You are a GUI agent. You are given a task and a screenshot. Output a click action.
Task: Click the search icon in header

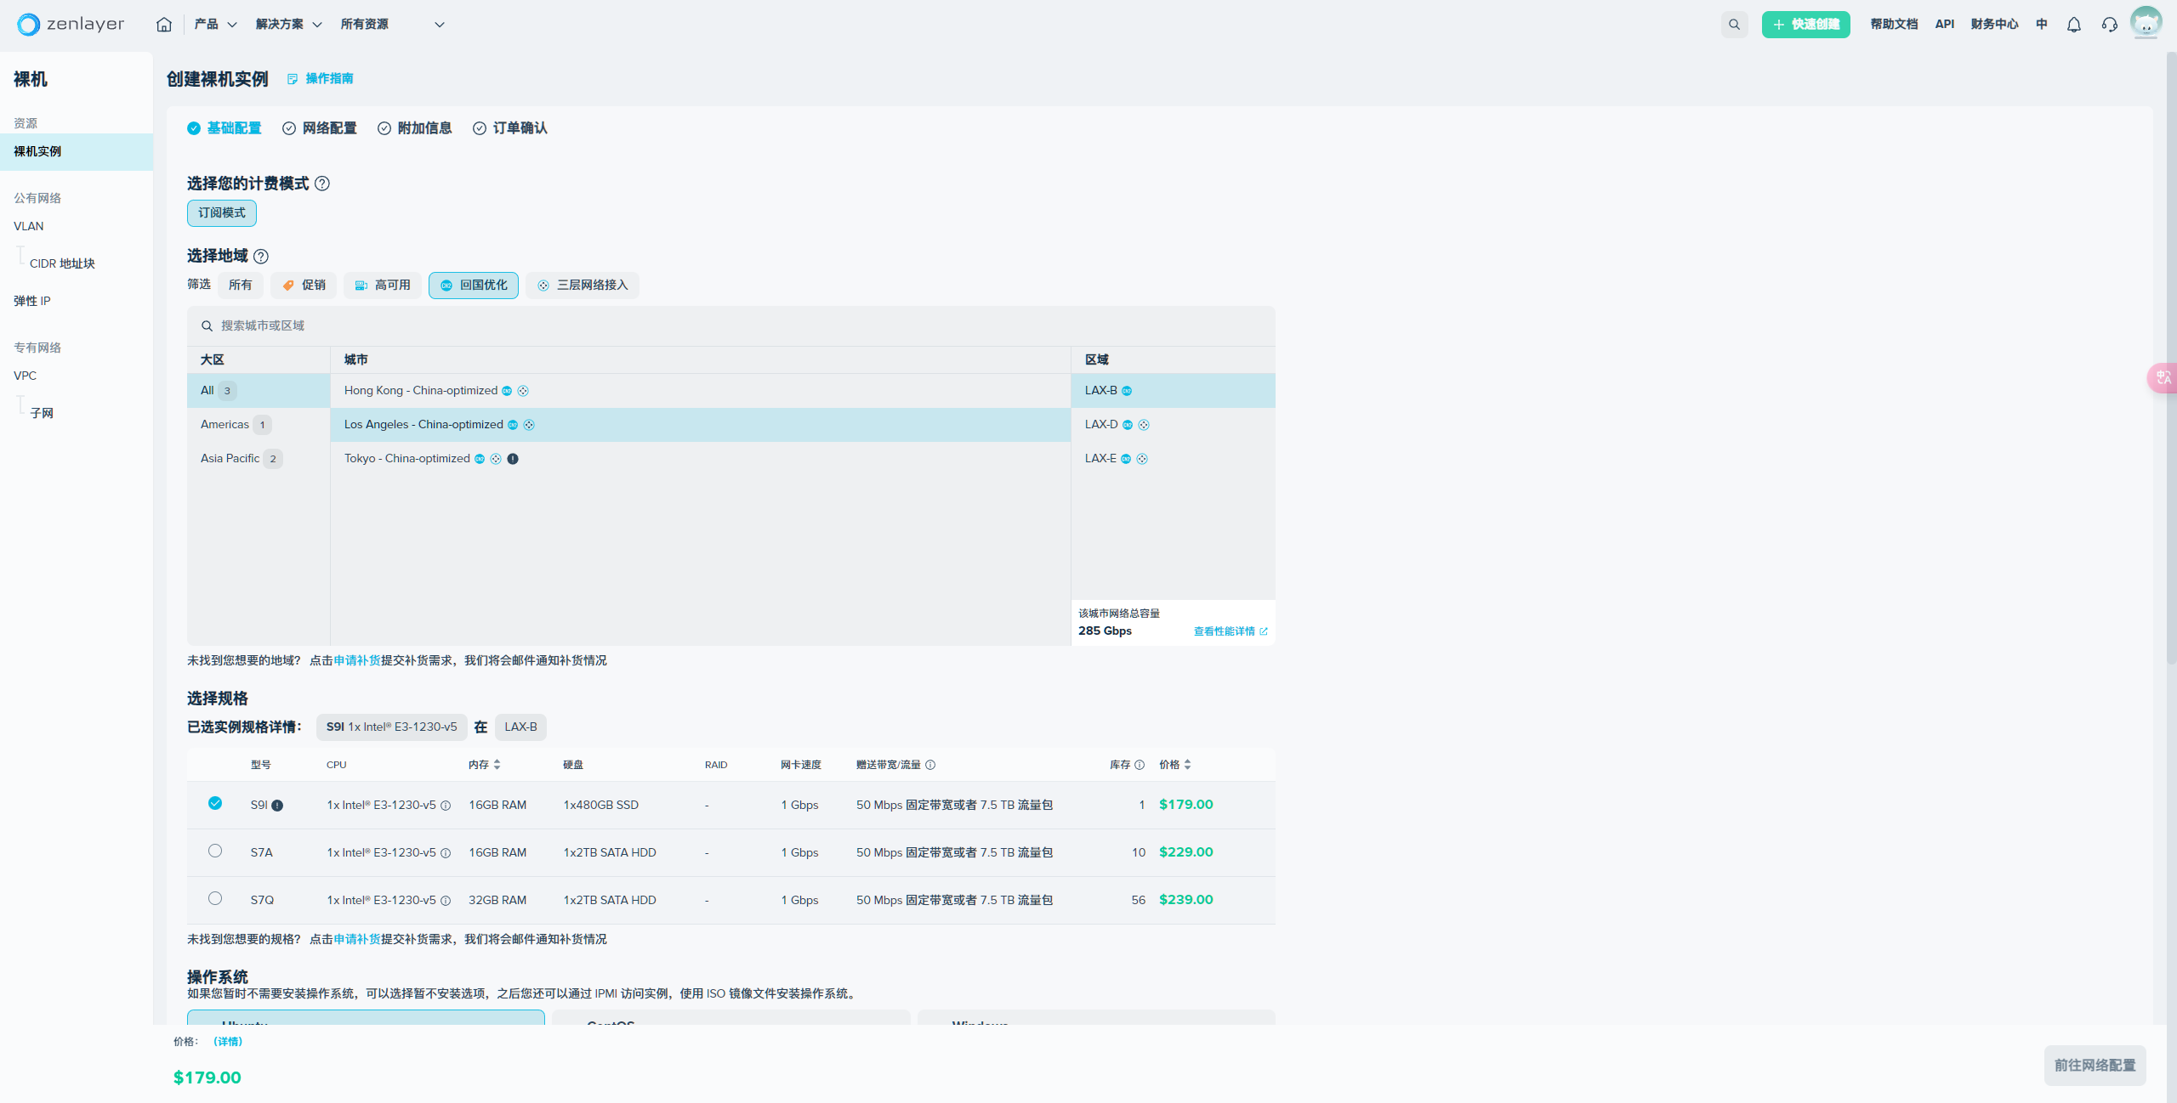1734,25
